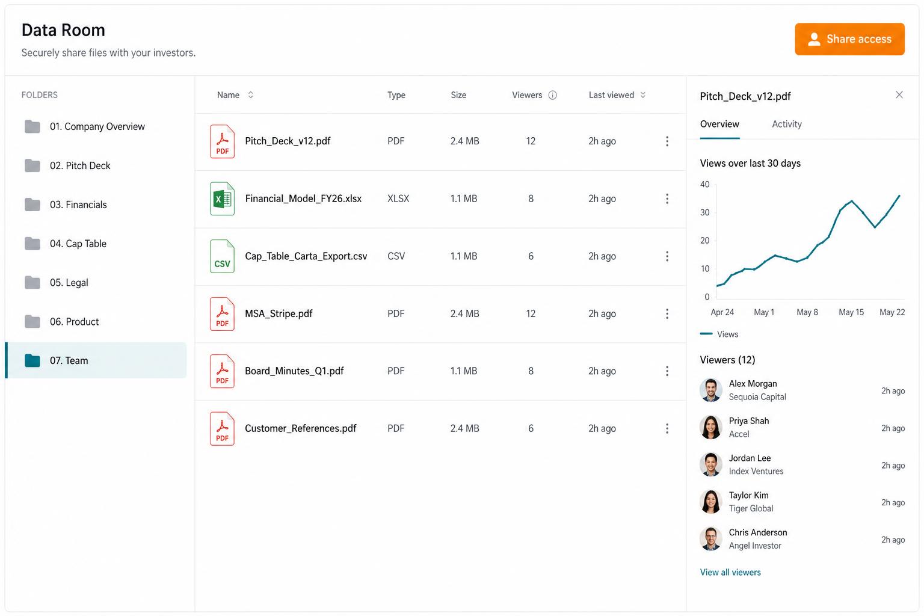This screenshot has width=924, height=616.
Task: Click the folder icon beside 02. Pitch Deck
Action: pyautogui.click(x=32, y=165)
